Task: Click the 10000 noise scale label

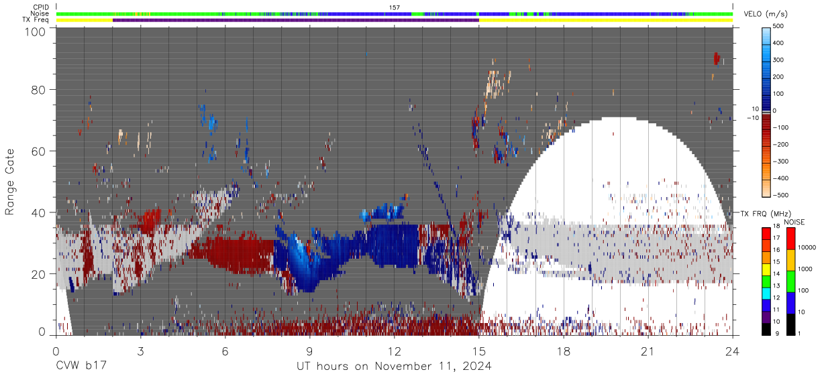Action: tap(808, 248)
